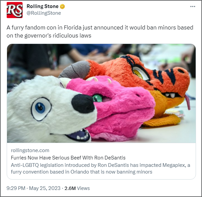Click the gray horn in the article photo
The height and width of the screenshot is (197, 202).
pyautogui.click(x=75, y=70)
